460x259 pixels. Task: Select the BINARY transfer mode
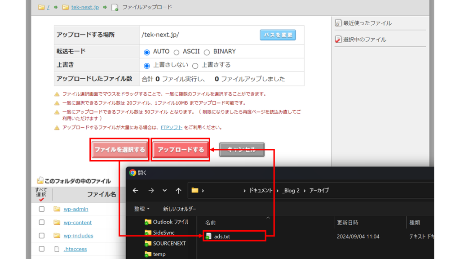[x=206, y=51]
